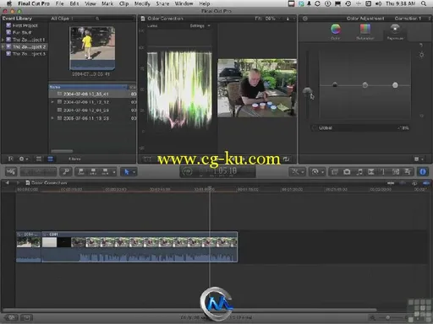Select First Project in Event Library
433x324 pixels.
[x=25, y=25]
